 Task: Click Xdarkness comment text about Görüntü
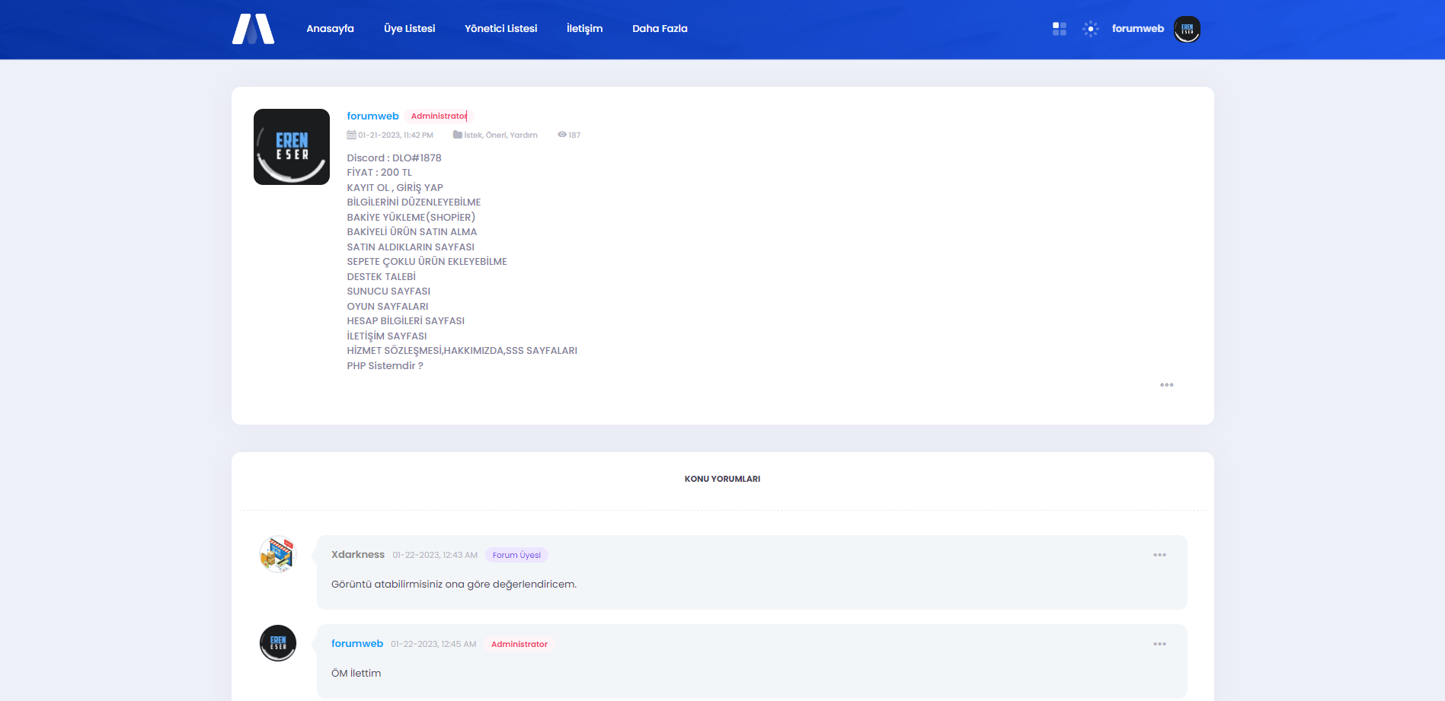tap(453, 585)
